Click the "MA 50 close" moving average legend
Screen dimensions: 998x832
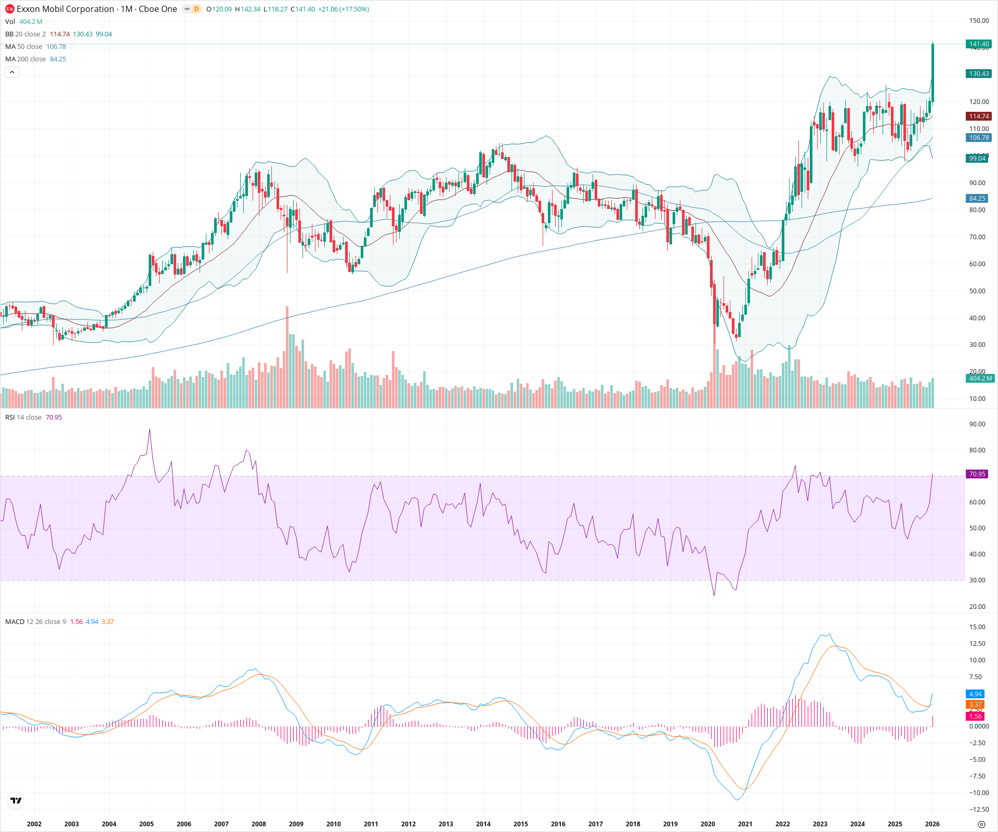click(x=23, y=46)
